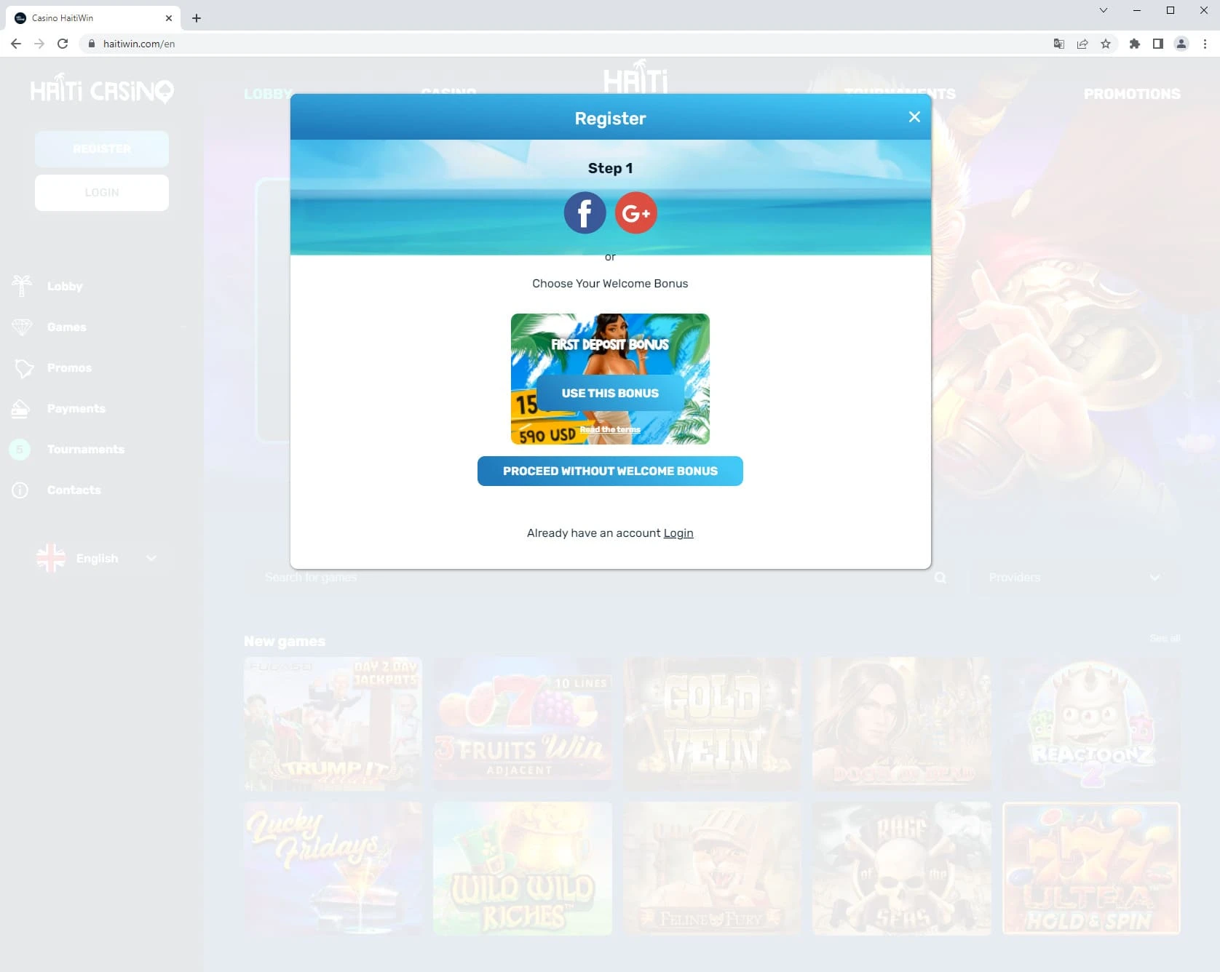Open Read the terms link on bonus card
Screen dimensions: 1220x972
(x=610, y=430)
